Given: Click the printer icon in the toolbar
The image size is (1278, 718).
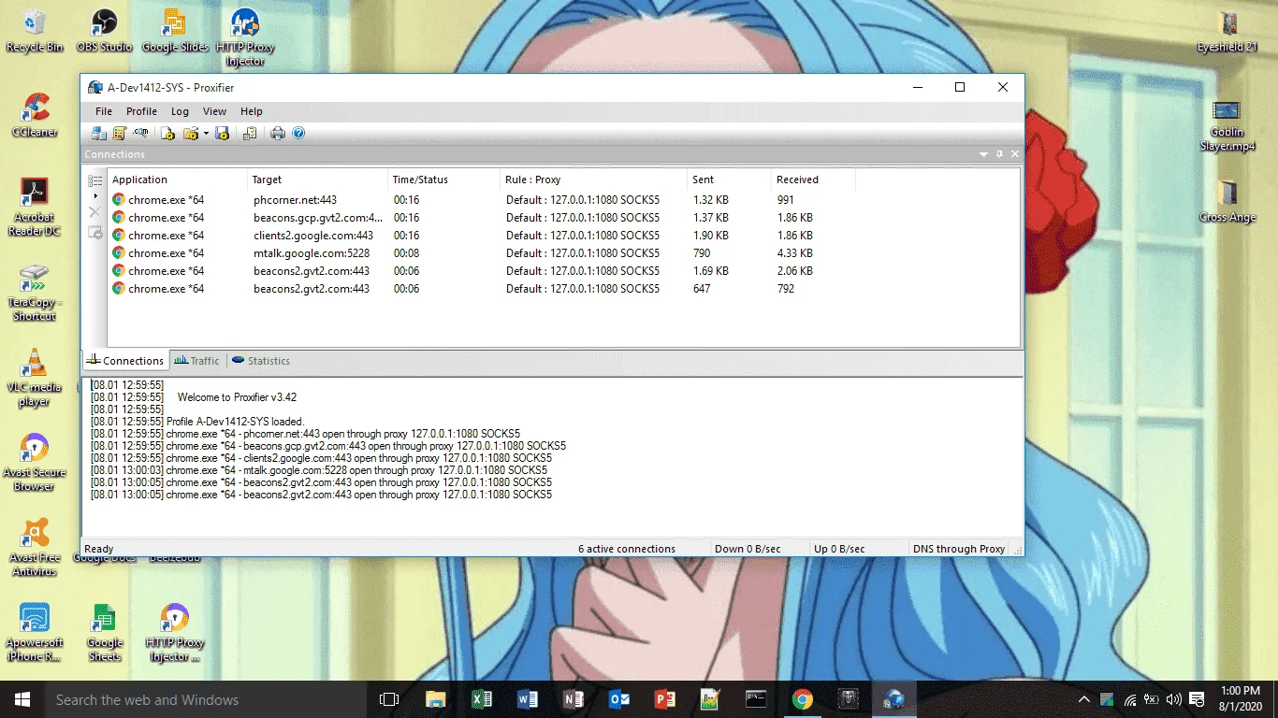Looking at the screenshot, I should 278,134.
